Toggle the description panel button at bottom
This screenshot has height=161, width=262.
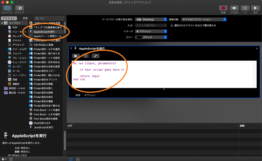[11, 159]
